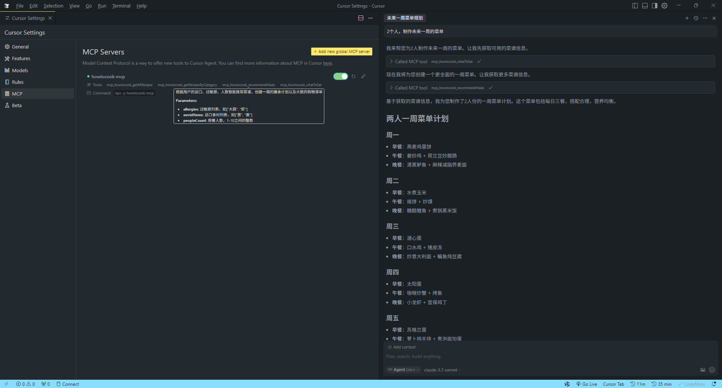Disable the howtocook-mcp server toggle

coord(340,76)
